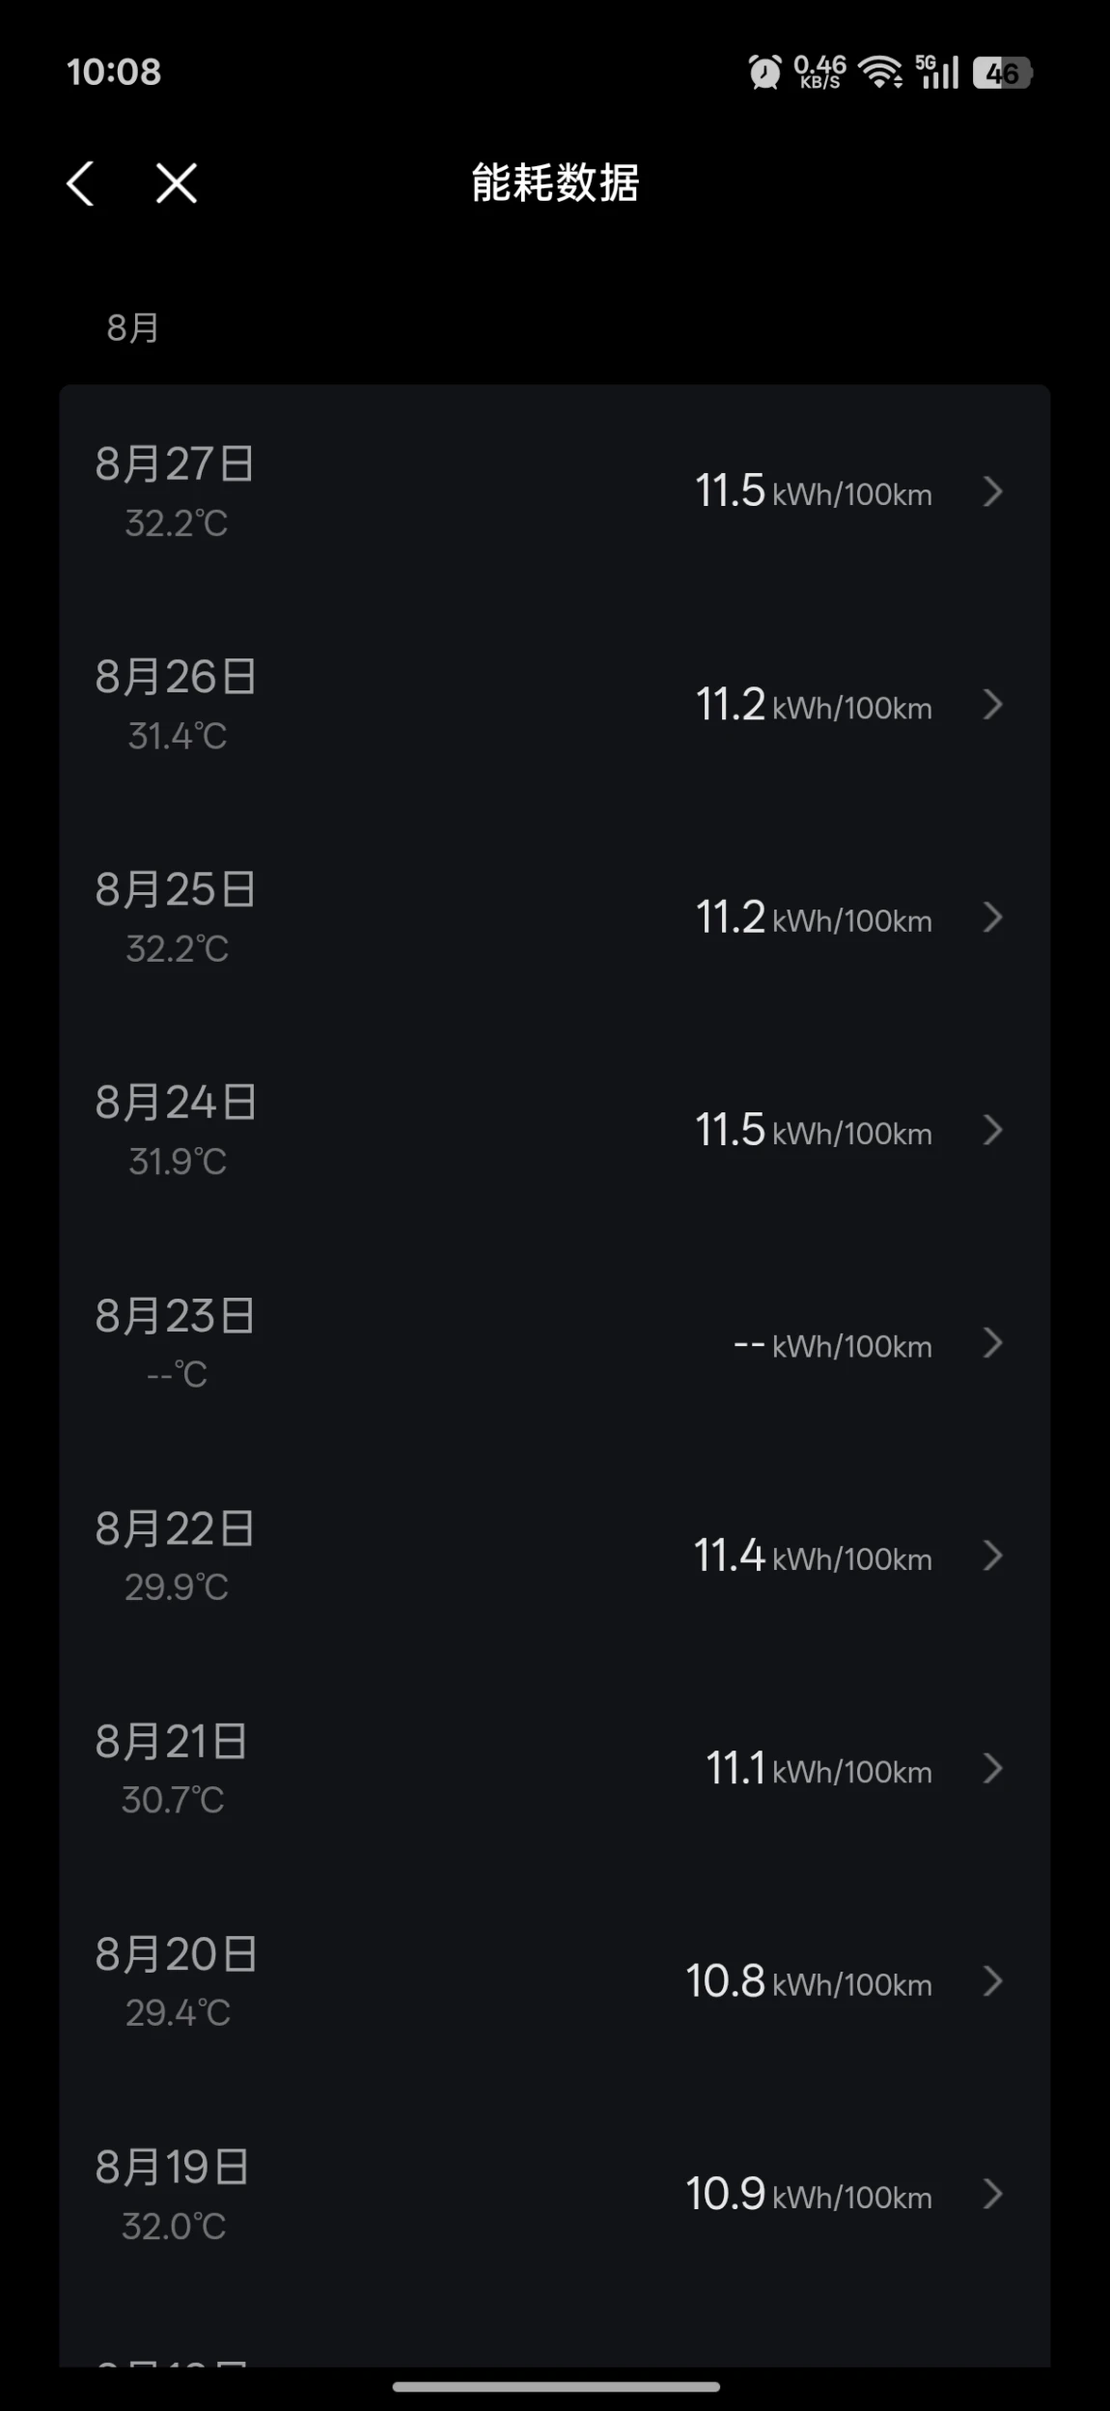
Task: Select the August 19 row date
Action: point(172,2168)
